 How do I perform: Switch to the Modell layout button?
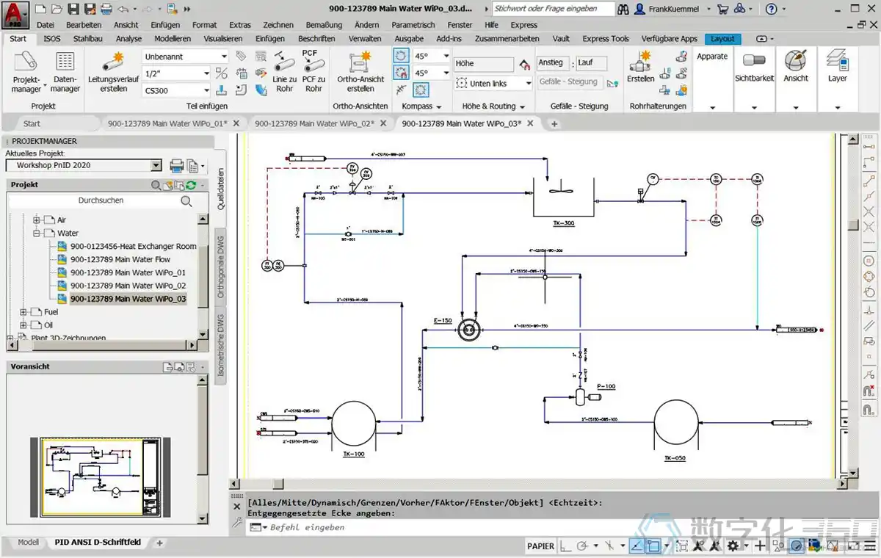click(27, 542)
